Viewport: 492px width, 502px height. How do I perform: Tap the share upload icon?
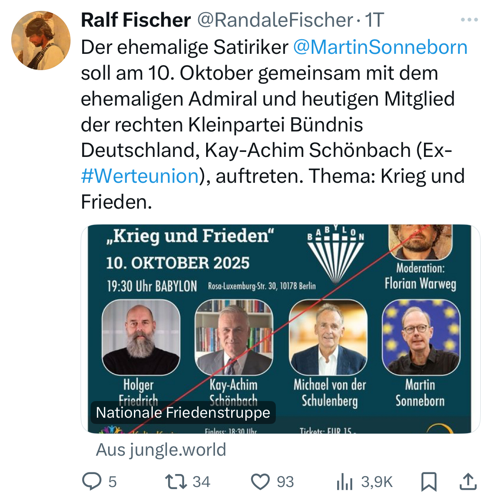click(x=468, y=482)
